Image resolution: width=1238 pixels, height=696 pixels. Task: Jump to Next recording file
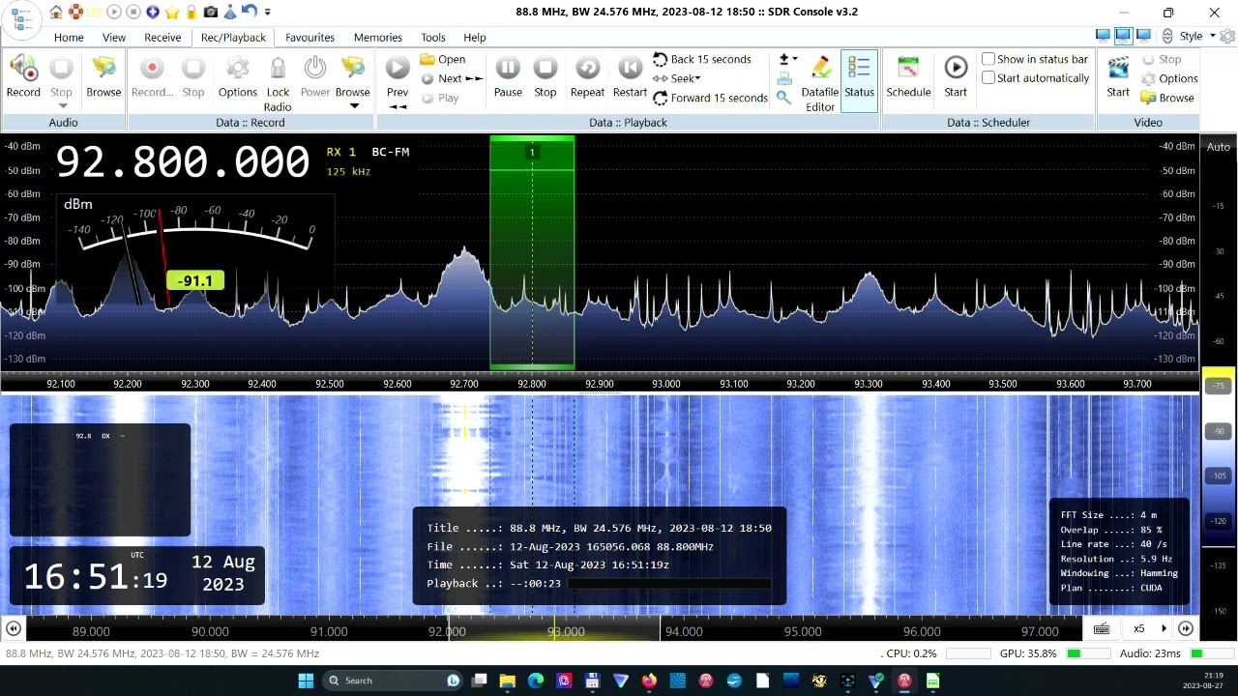(x=452, y=78)
